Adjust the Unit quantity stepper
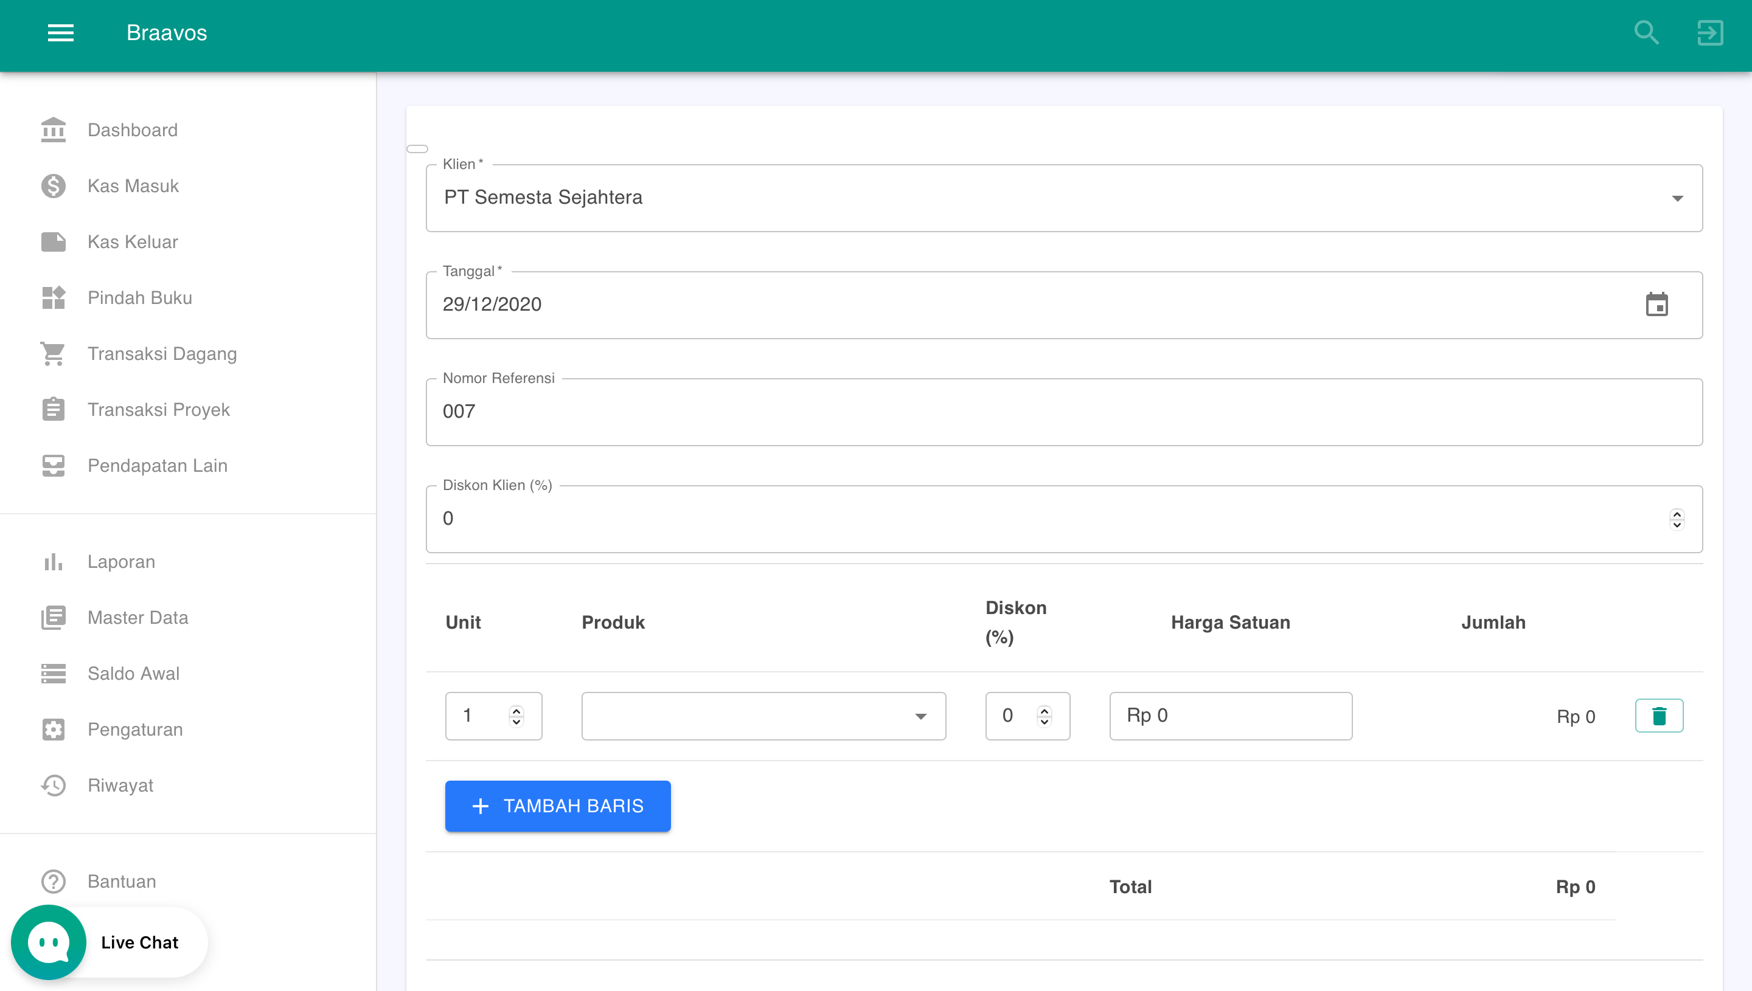 (x=516, y=716)
